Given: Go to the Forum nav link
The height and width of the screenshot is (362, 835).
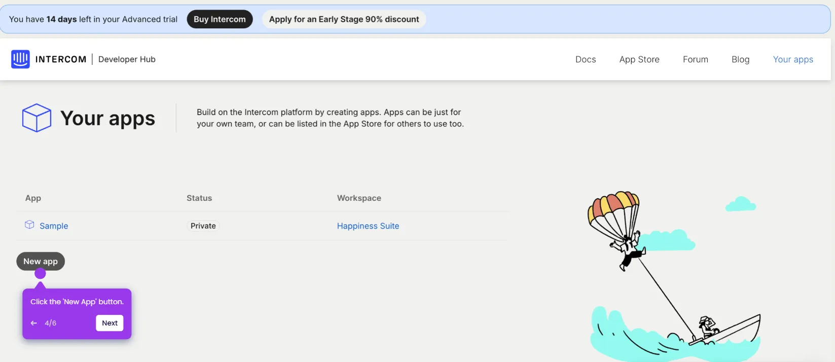Looking at the screenshot, I should tap(695, 59).
